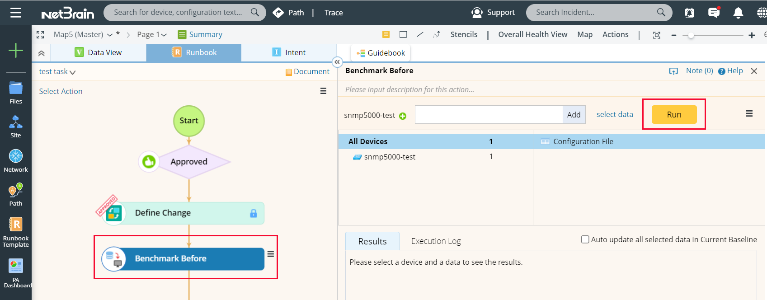Select snmp5000-test device row
This screenshot has width=767, height=300.
[436, 157]
